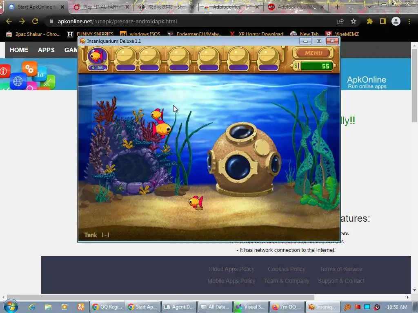The width and height of the screenshot is (418, 313).
Task: Open the VineMEMZ bookmark
Action: point(342,34)
